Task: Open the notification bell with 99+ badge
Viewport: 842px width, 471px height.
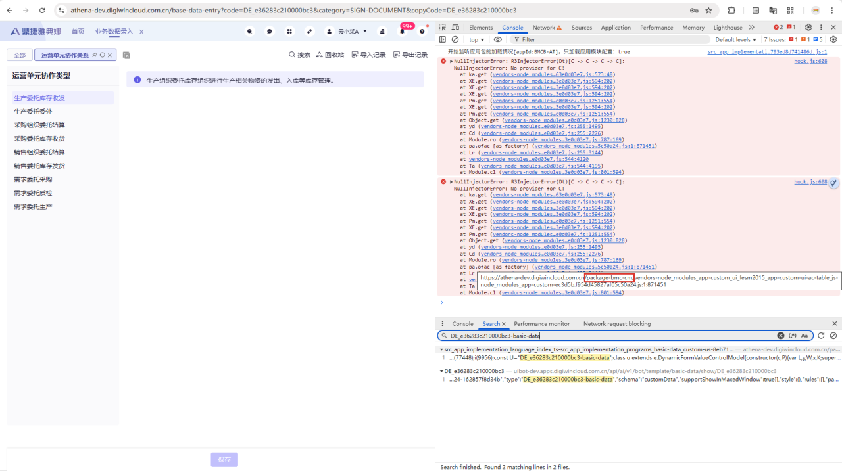Action: pos(403,31)
